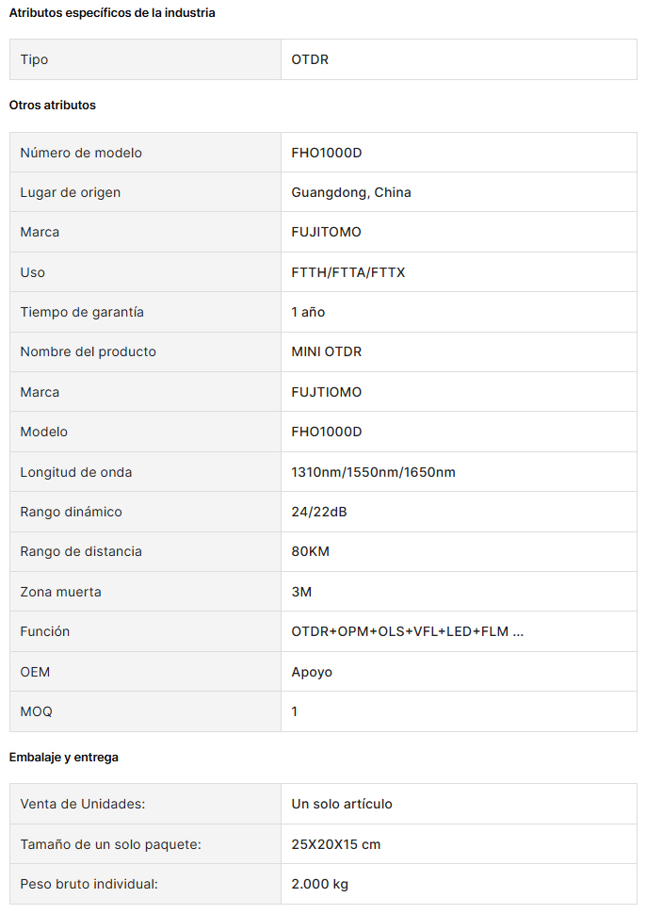
Task: Select the "Zona muerta" label cell
Action: 60,592
